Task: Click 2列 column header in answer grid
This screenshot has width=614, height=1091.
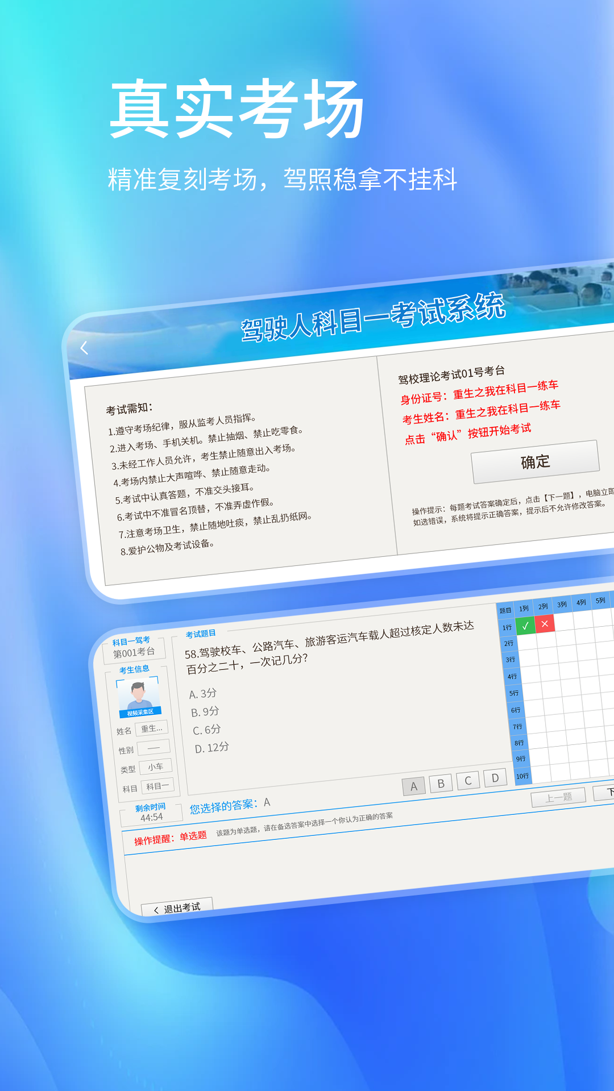Action: coord(544,606)
